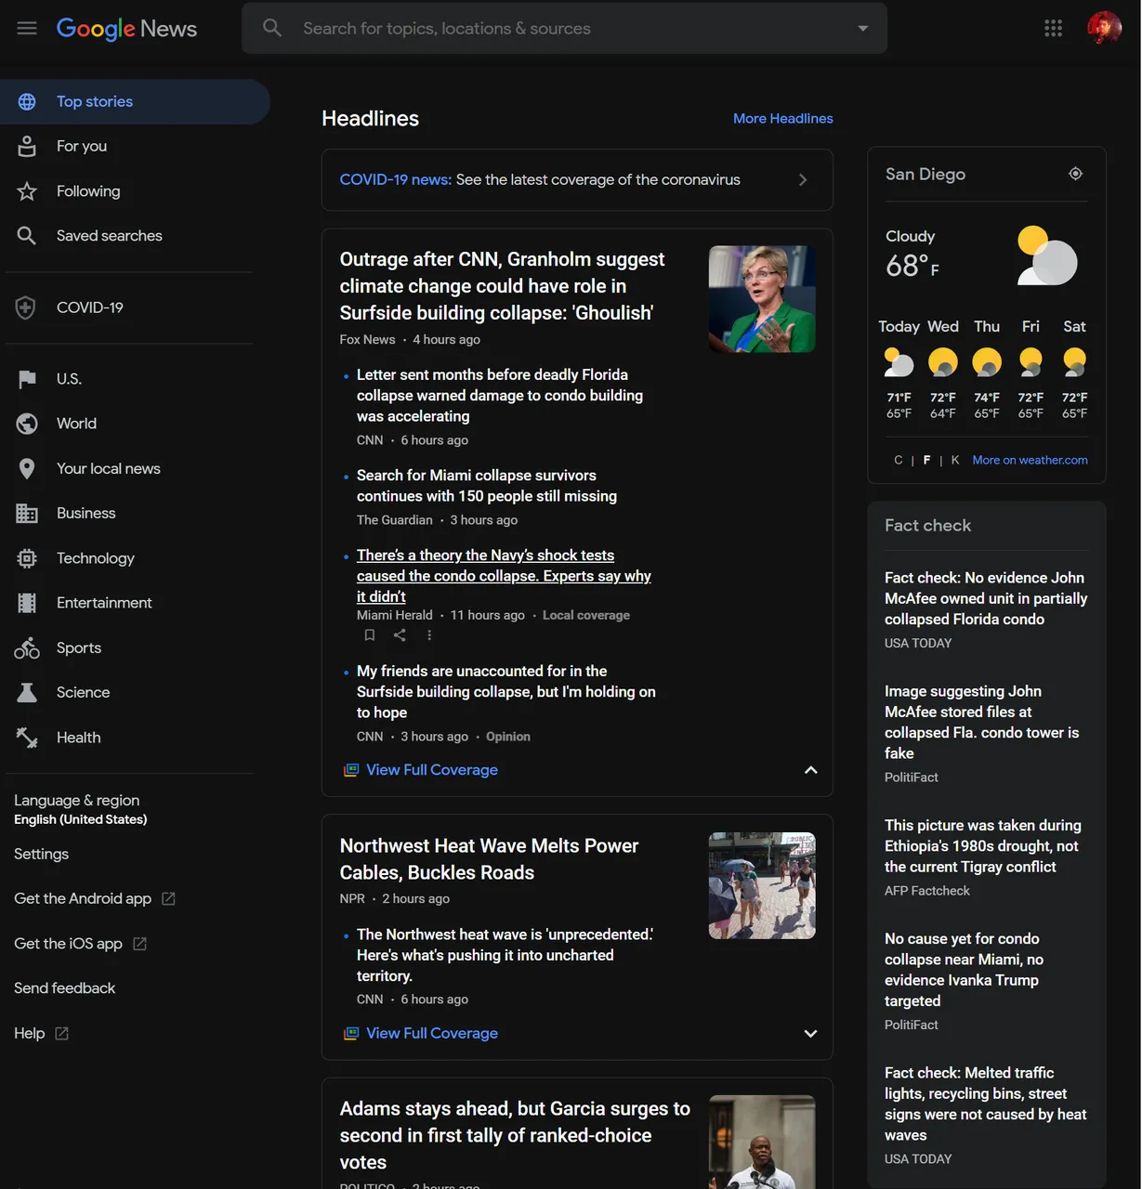Click the local news pin icon

[27, 469]
